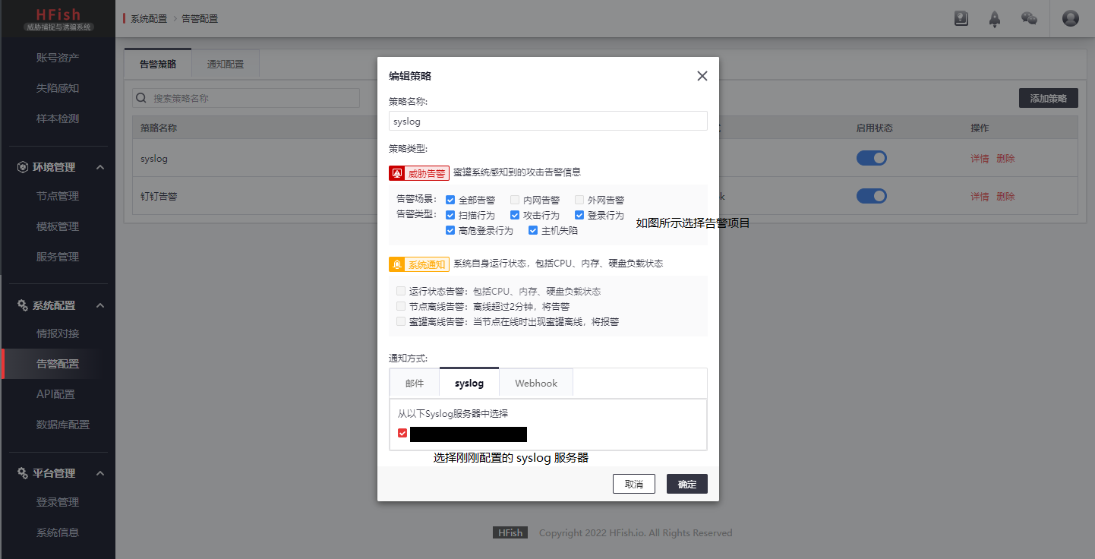Collapse the 环境管理 sidebar section
The width and height of the screenshot is (1095, 559).
click(100, 167)
